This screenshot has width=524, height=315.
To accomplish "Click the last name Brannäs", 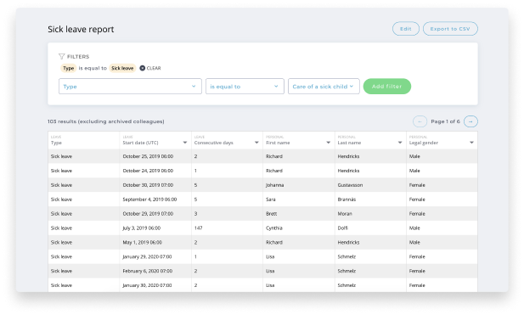I will (347, 200).
